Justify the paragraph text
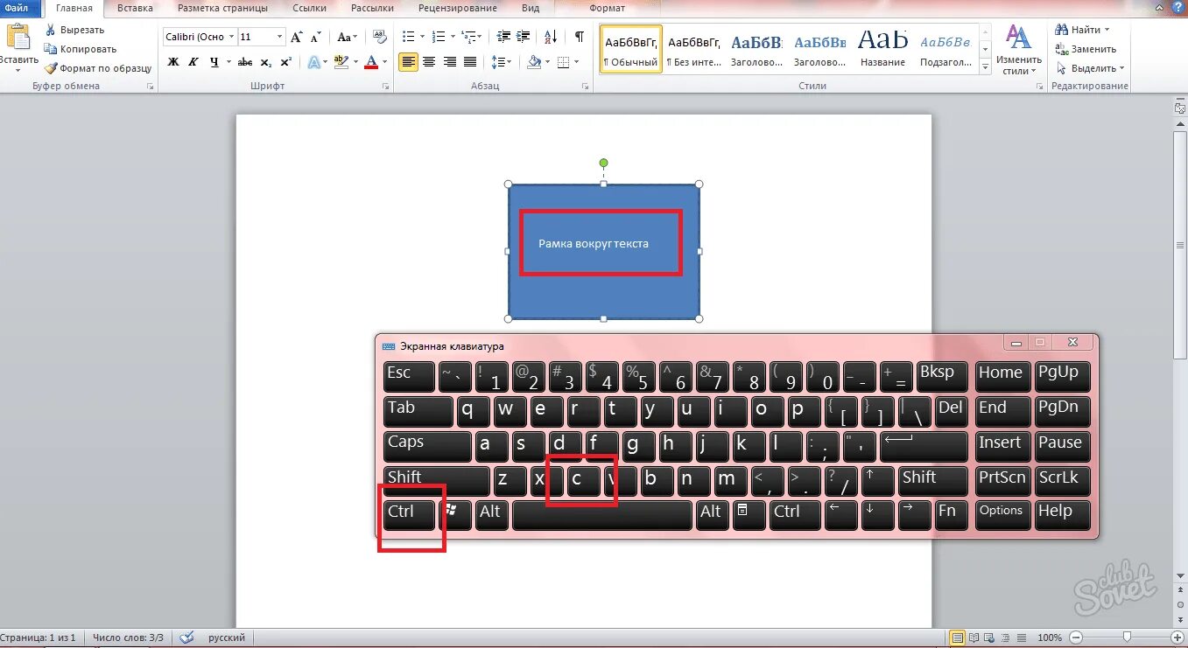The width and height of the screenshot is (1188, 648). (470, 62)
